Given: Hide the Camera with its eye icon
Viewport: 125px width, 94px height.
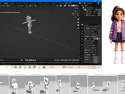Looking at the screenshot, I should click(x=98, y=11).
